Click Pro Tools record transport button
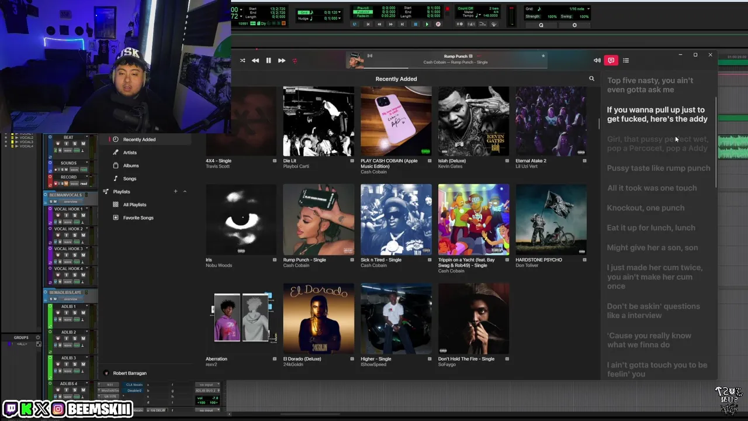748x421 pixels. (x=438, y=24)
